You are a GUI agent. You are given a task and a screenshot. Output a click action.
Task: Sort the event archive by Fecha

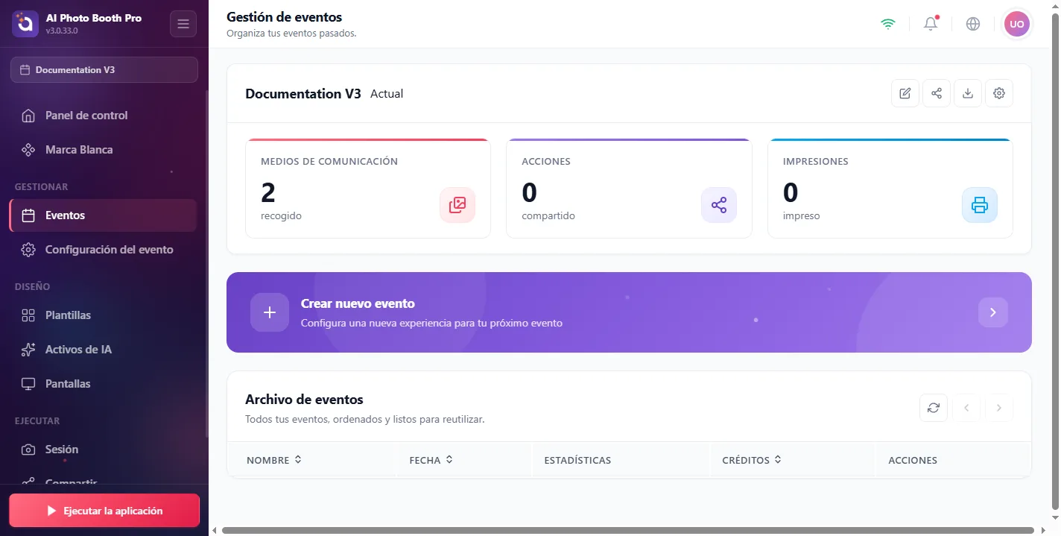[431, 460]
